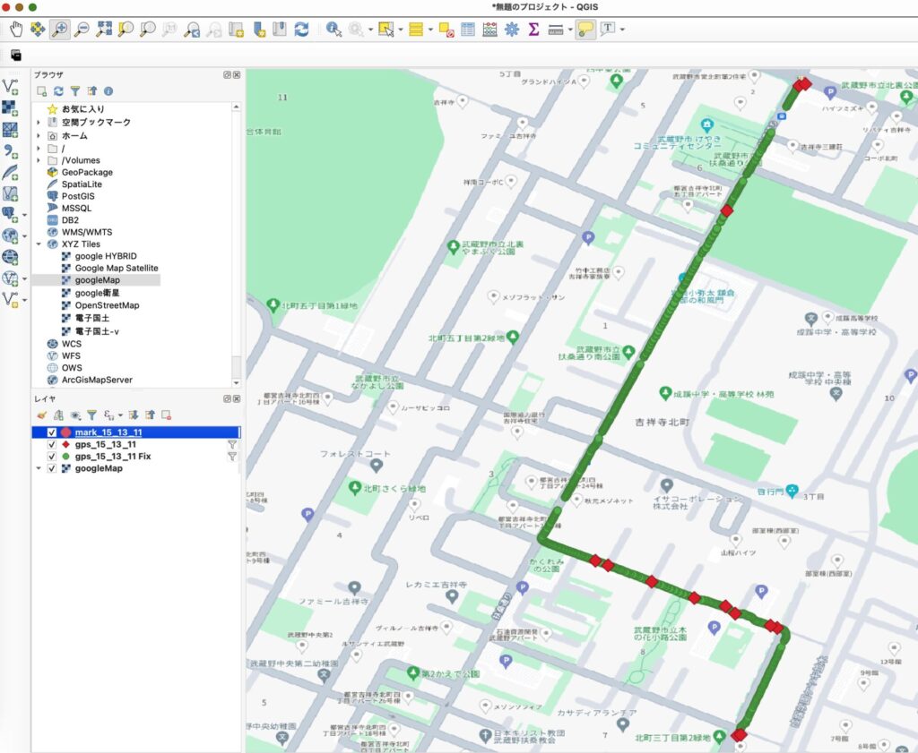
Task: Activate the Zoom In magnifier tool
Action: click(x=60, y=29)
